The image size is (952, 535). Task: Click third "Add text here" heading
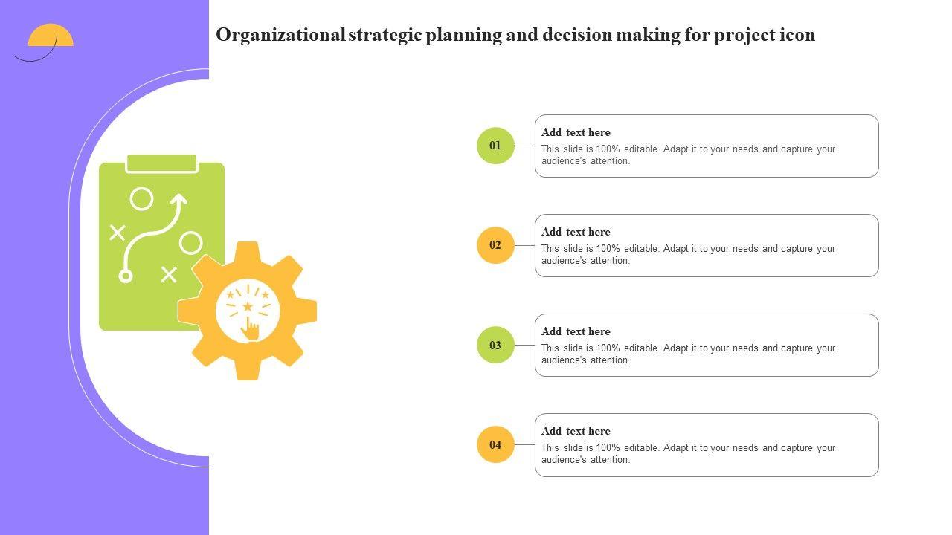[x=576, y=331]
